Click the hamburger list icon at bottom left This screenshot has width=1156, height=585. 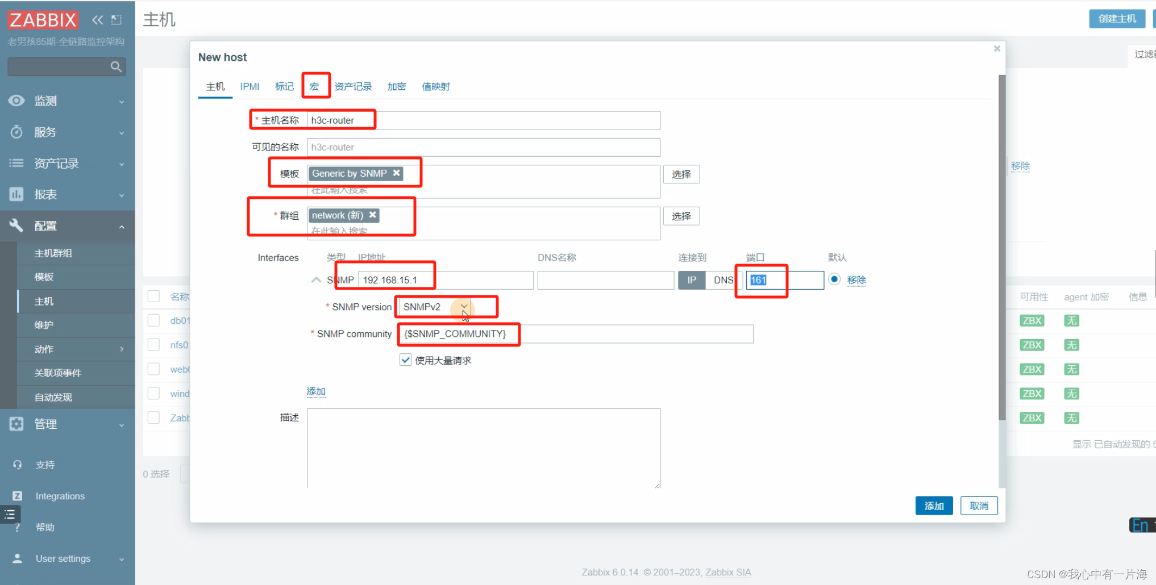tap(10, 515)
